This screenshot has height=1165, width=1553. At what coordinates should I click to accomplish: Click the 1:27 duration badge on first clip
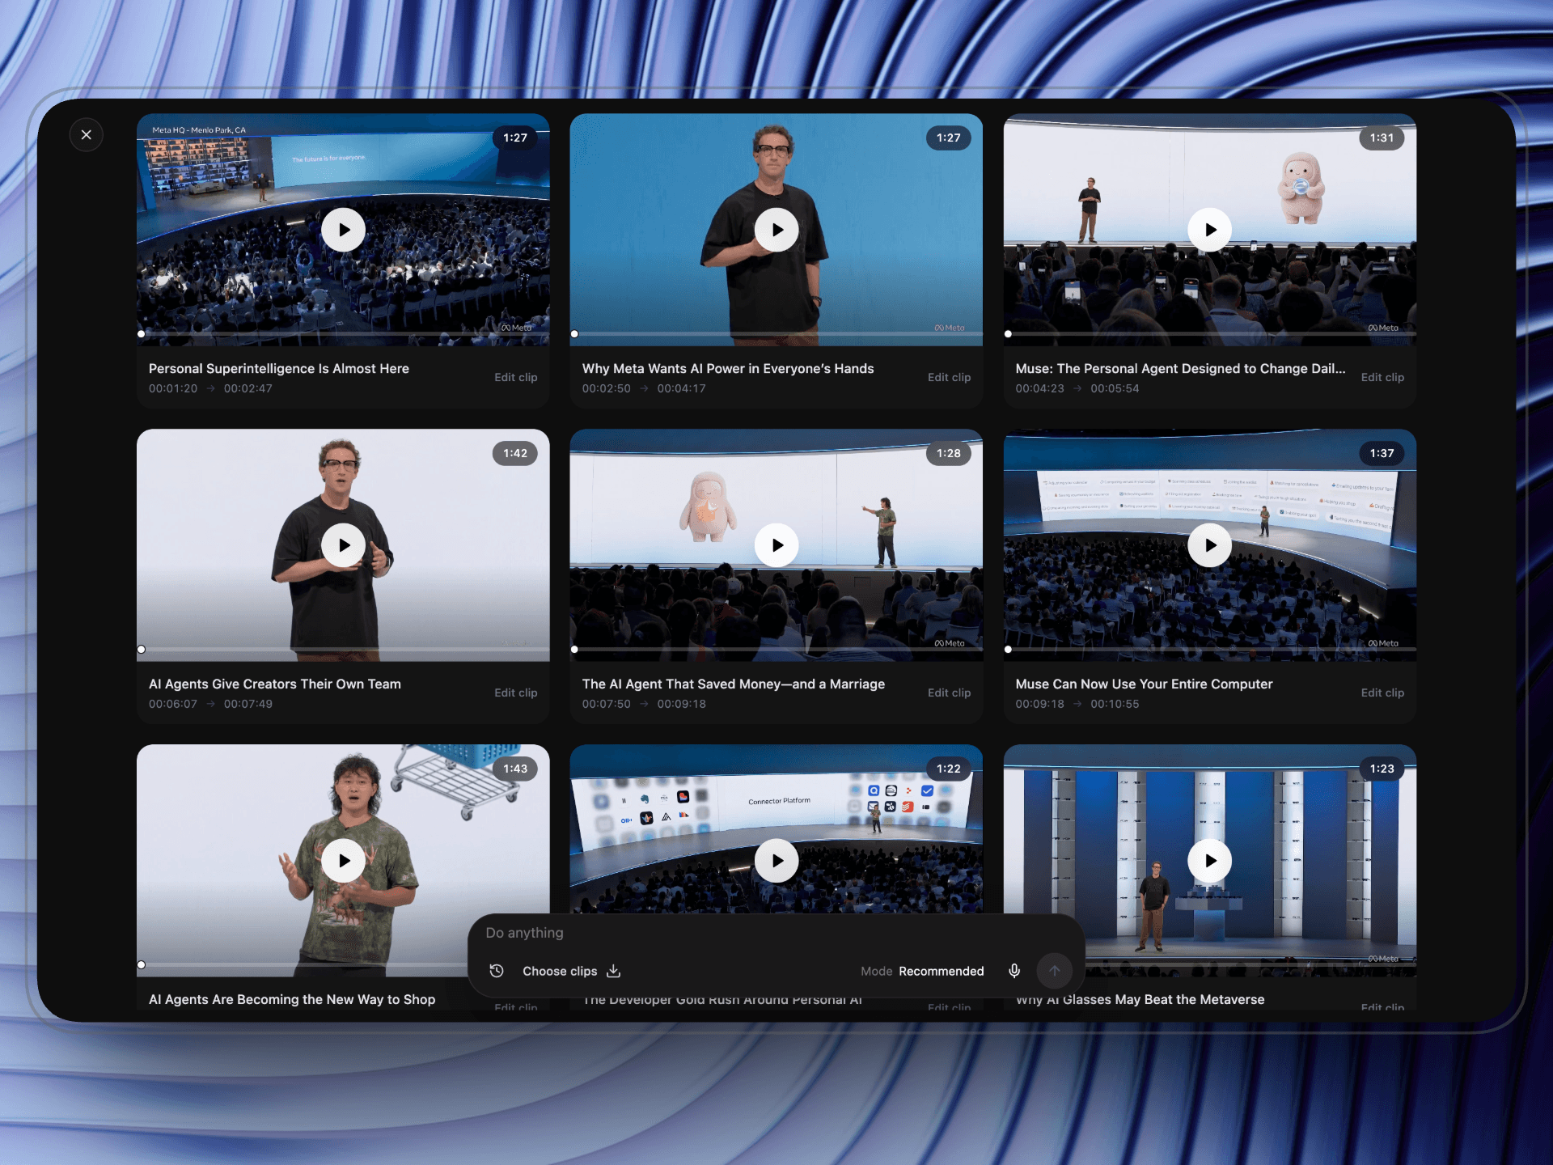515,138
